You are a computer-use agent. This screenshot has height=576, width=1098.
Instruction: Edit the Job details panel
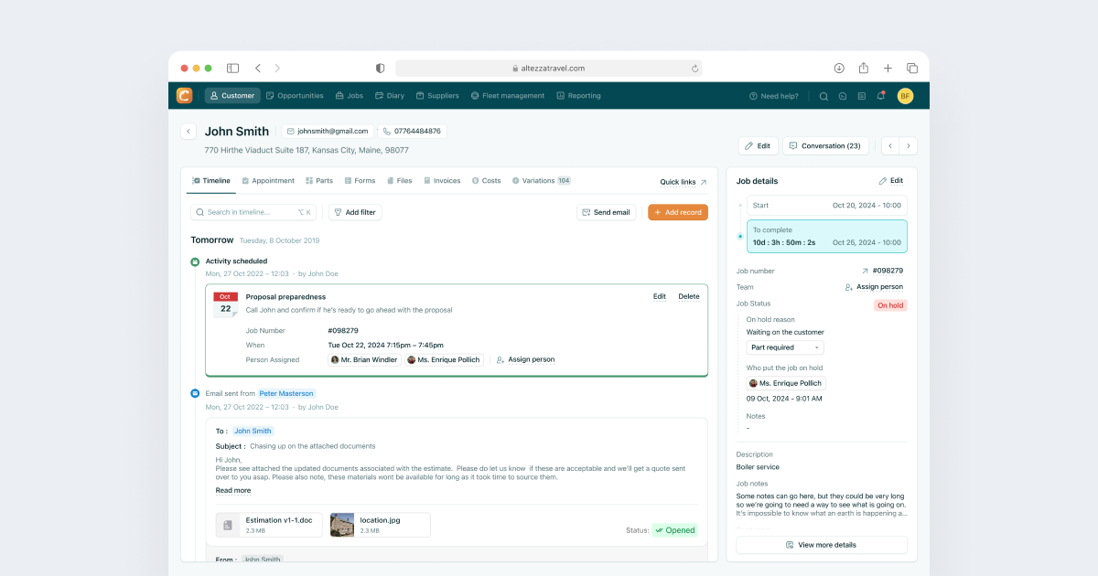tap(891, 181)
